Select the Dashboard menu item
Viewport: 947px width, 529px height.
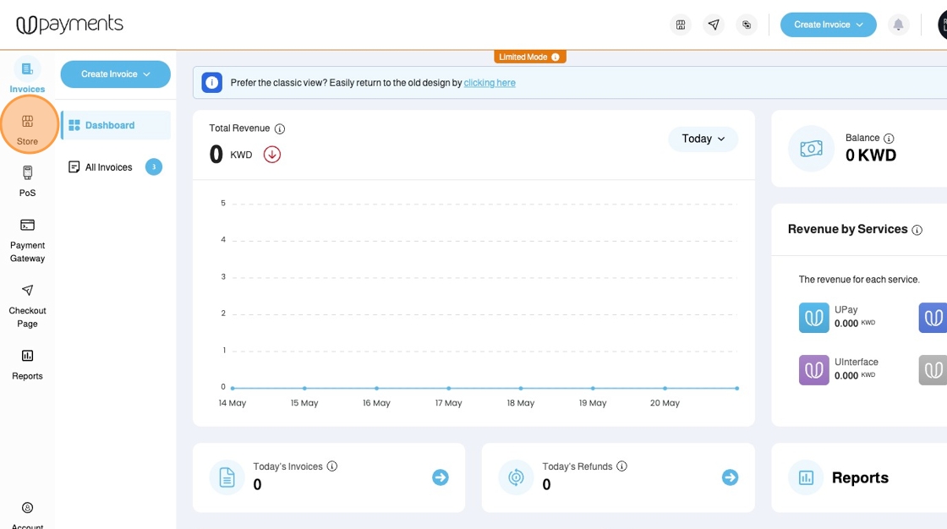pyautogui.click(x=116, y=125)
